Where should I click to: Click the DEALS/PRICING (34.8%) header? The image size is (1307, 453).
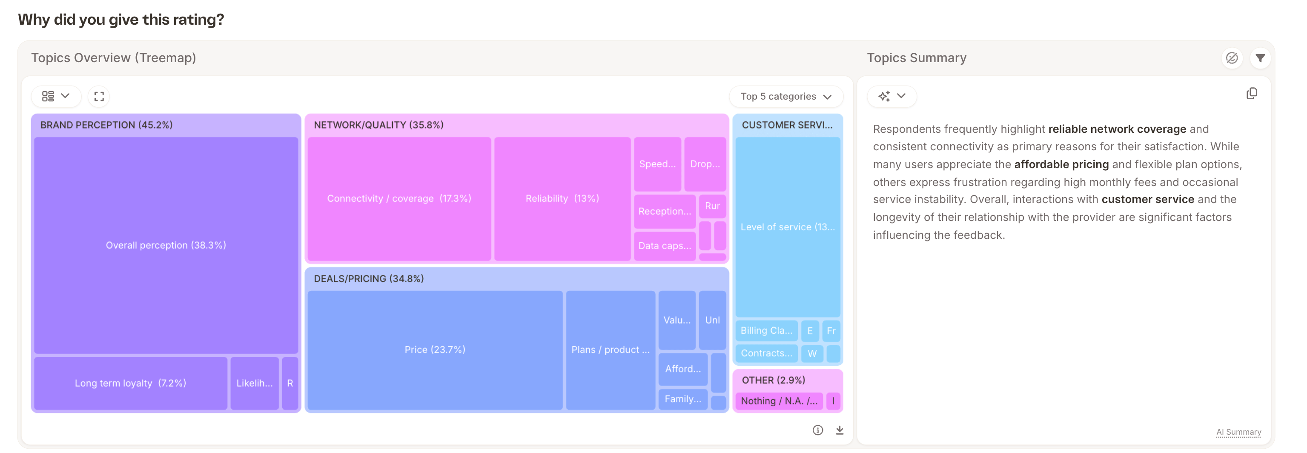[x=369, y=278]
